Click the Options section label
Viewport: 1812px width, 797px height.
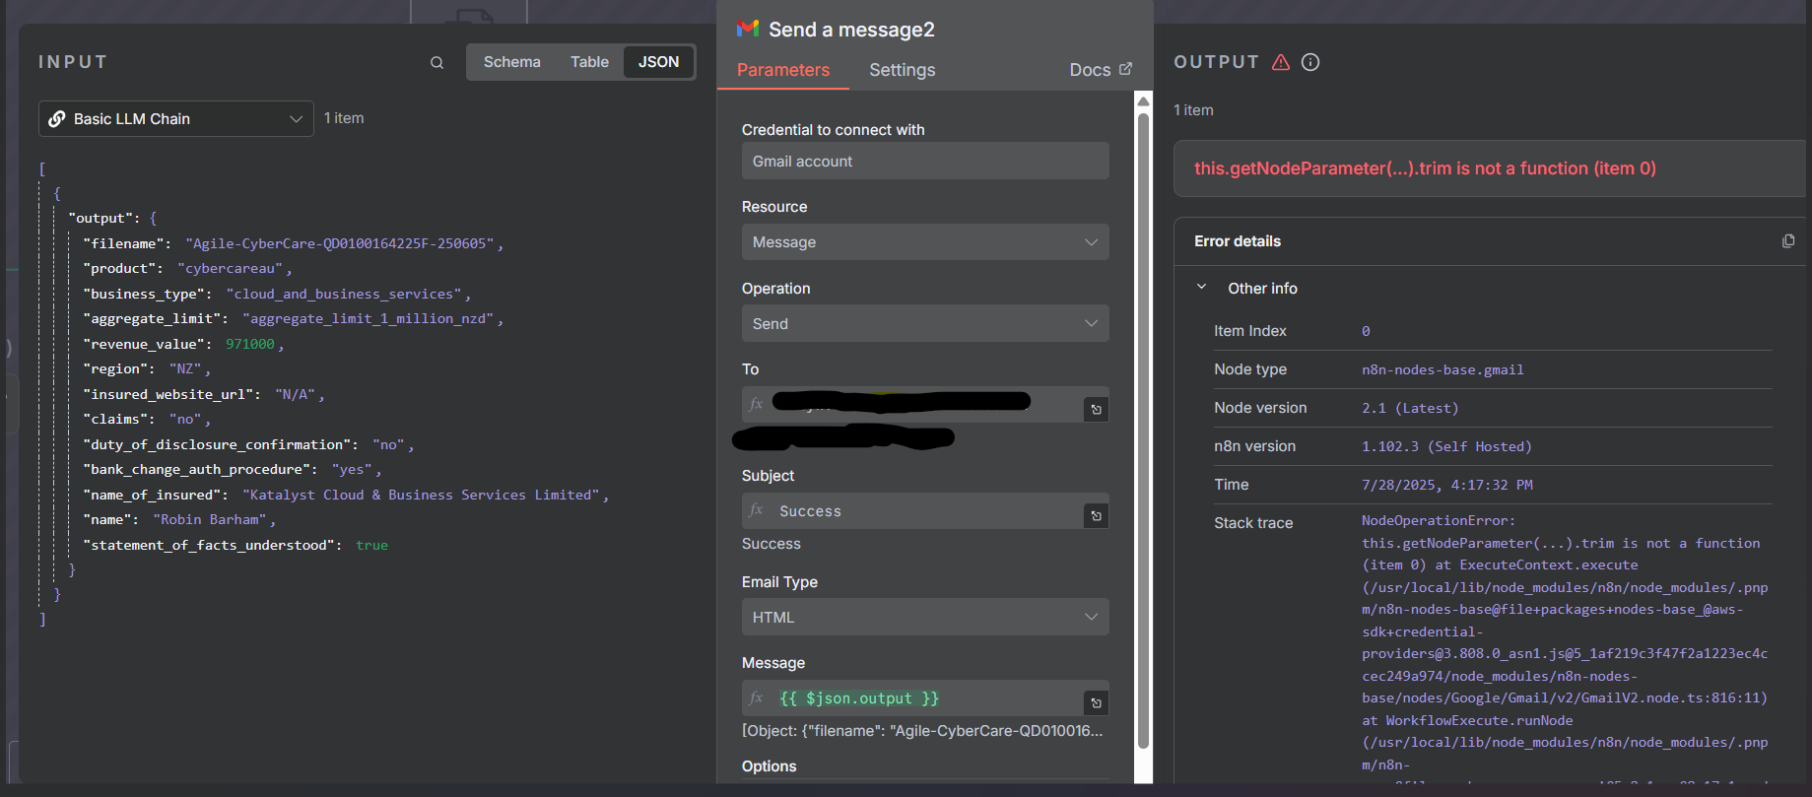pos(769,765)
